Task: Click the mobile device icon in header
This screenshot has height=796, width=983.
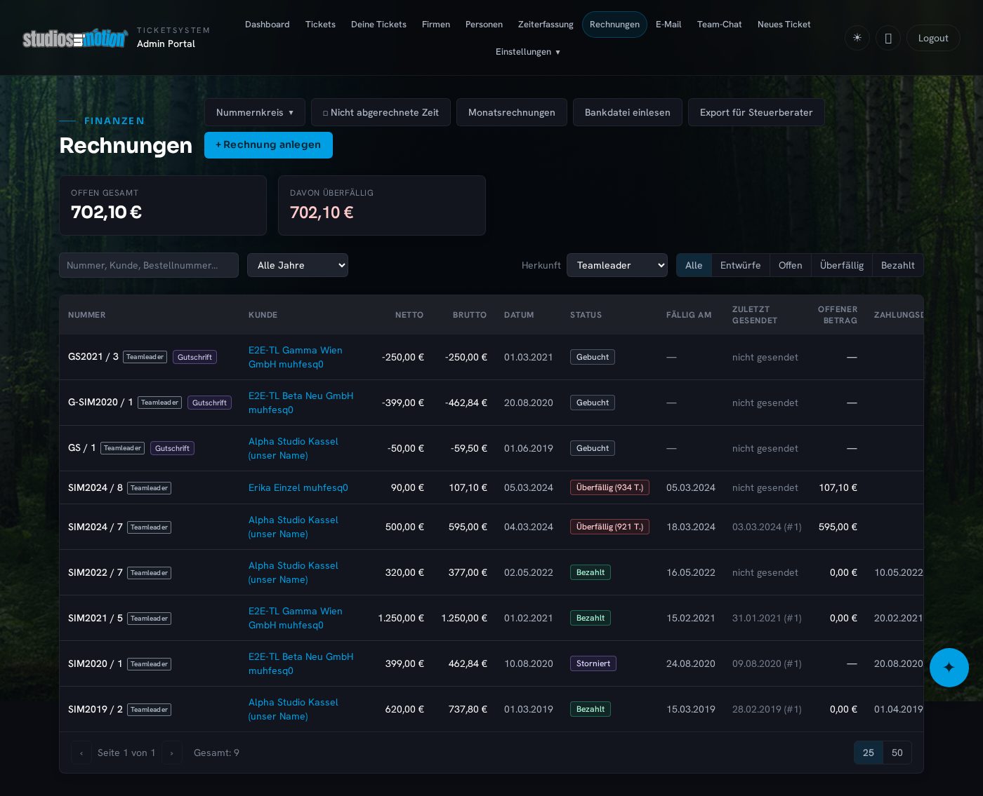Action: [x=888, y=38]
